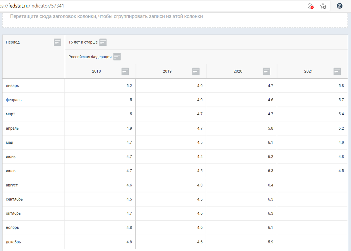The image size is (351, 251).
Task: Open sorting options on the Период header
Action: [x=12, y=42]
